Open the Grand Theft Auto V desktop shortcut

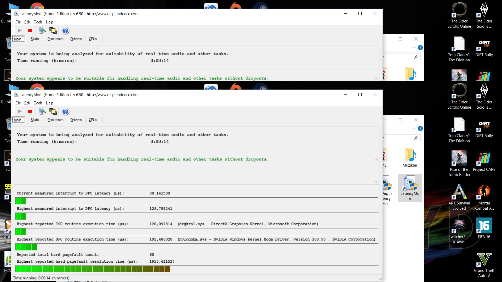[x=484, y=265]
